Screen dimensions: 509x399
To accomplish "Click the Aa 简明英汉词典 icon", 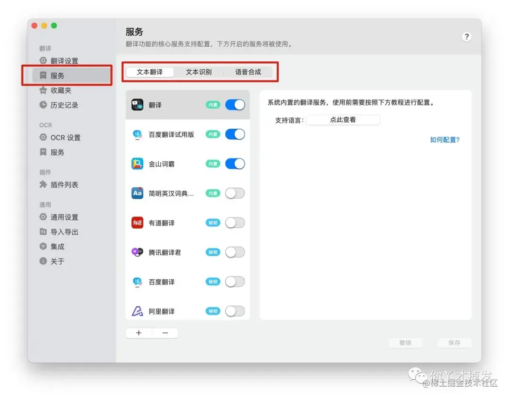I will point(137,193).
